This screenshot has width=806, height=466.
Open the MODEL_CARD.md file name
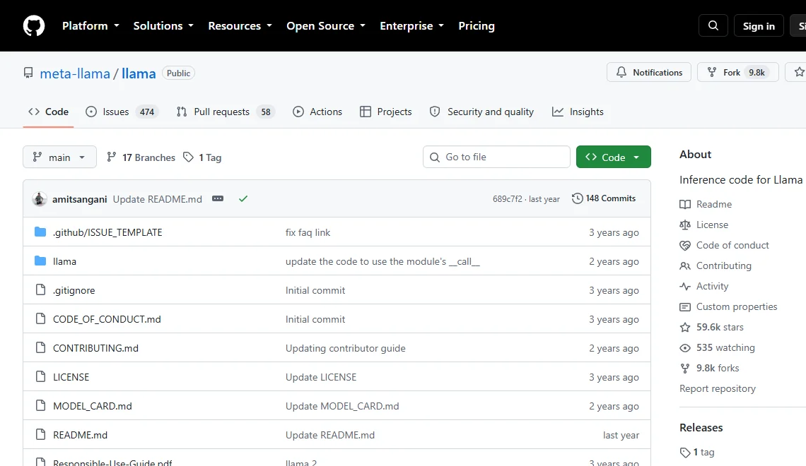[x=93, y=406]
